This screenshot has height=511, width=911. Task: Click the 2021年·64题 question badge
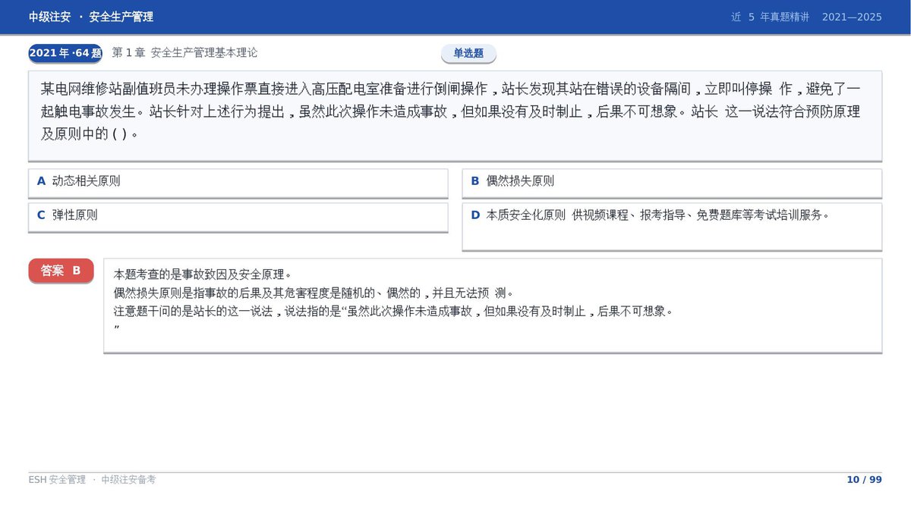[x=65, y=53]
